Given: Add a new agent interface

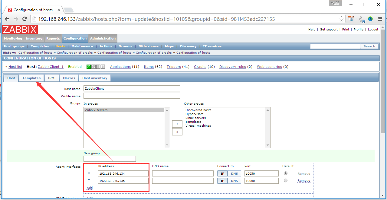Looking at the screenshot, I should click(90, 188).
